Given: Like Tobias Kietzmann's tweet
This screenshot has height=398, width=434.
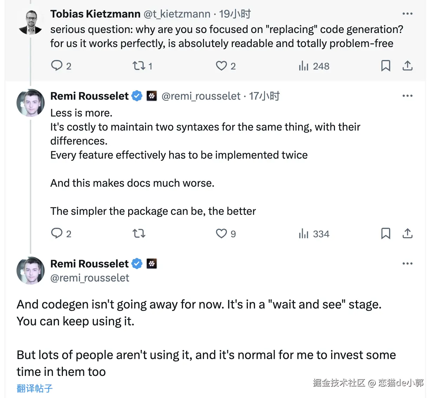Looking at the screenshot, I should 221,66.
